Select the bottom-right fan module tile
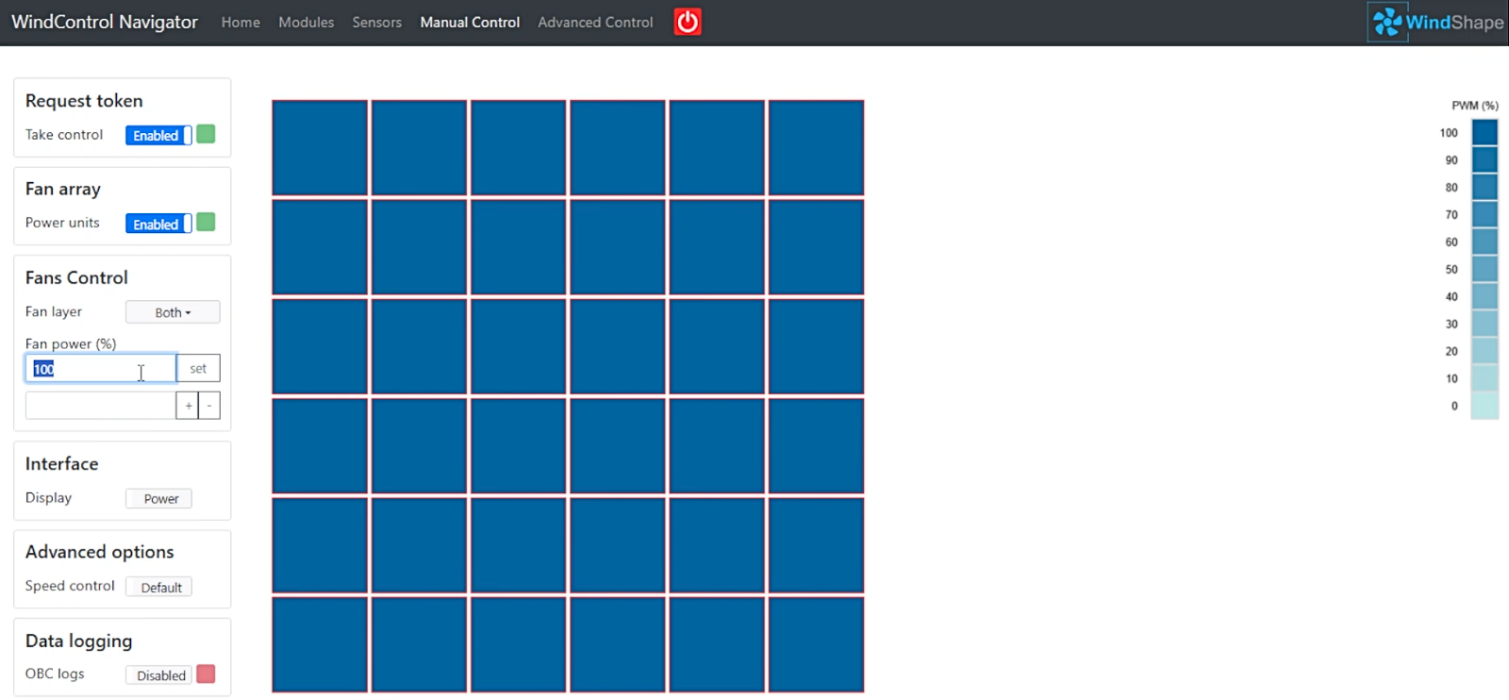Screen dimensions: 1509x700 tap(816, 644)
